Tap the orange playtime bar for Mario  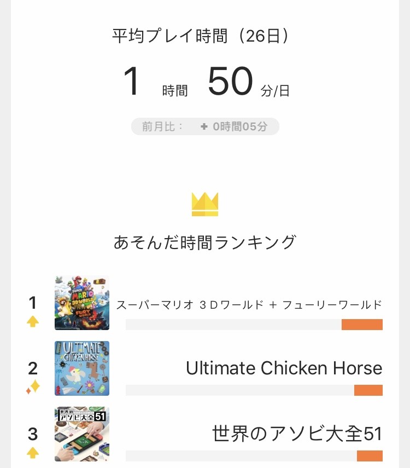point(362,325)
